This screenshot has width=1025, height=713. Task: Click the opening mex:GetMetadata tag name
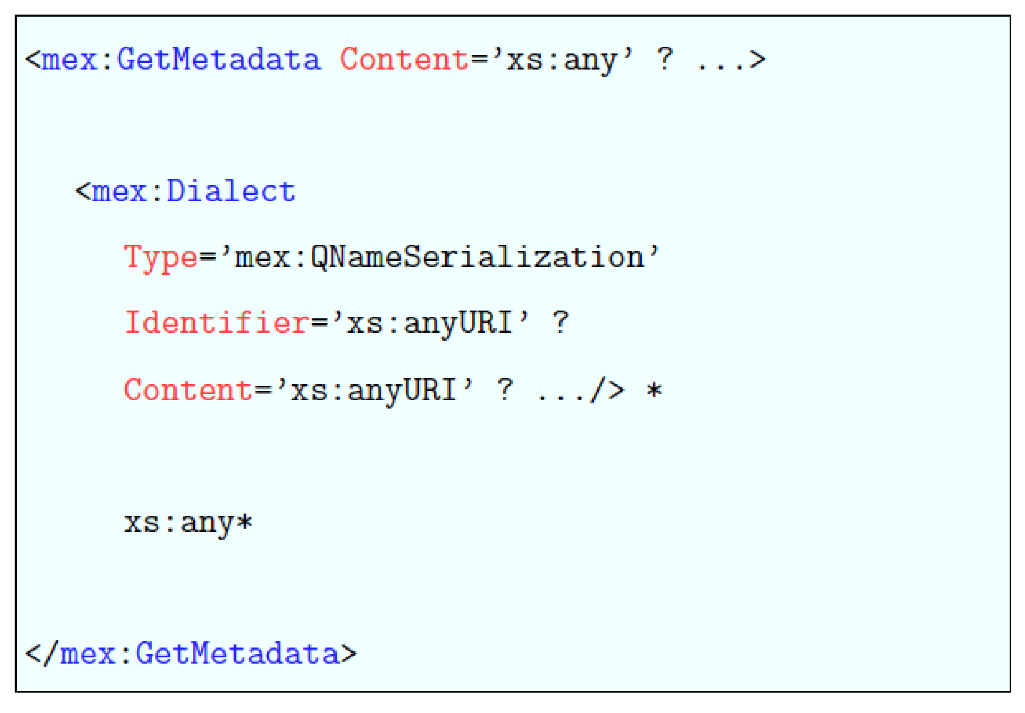click(x=181, y=60)
